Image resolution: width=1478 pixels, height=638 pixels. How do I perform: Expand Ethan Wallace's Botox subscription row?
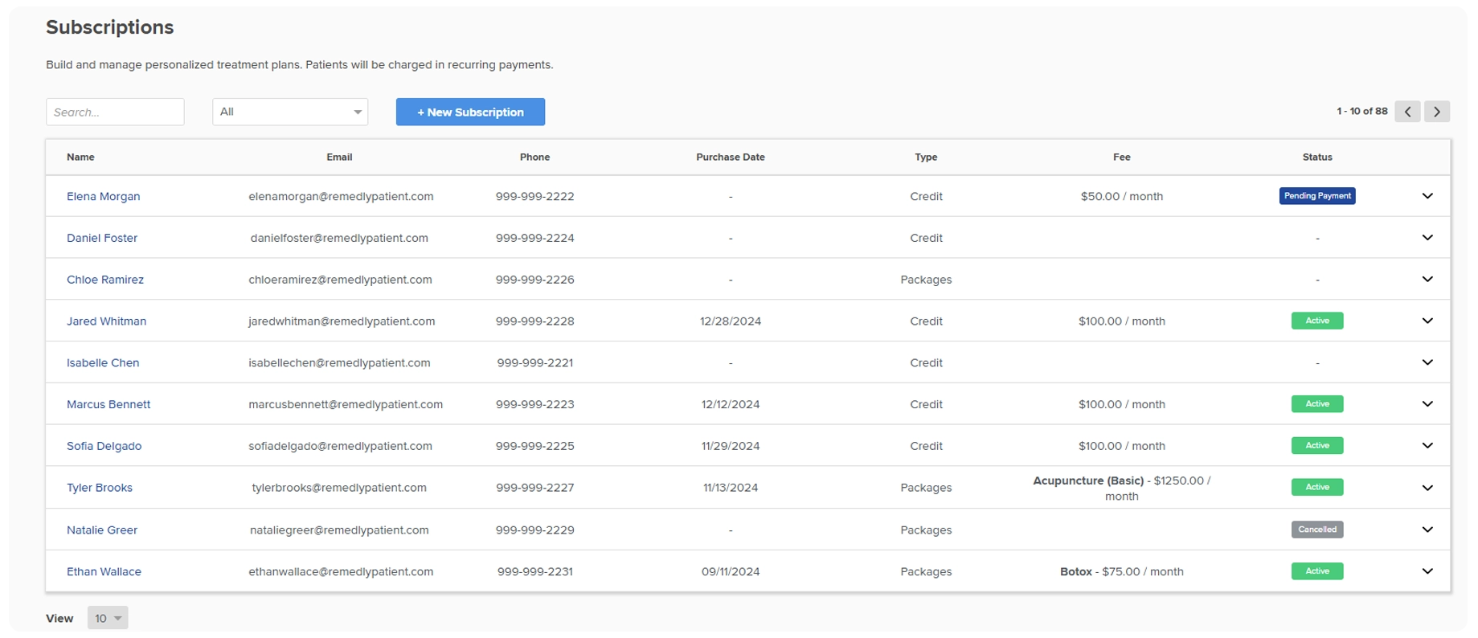(1427, 571)
